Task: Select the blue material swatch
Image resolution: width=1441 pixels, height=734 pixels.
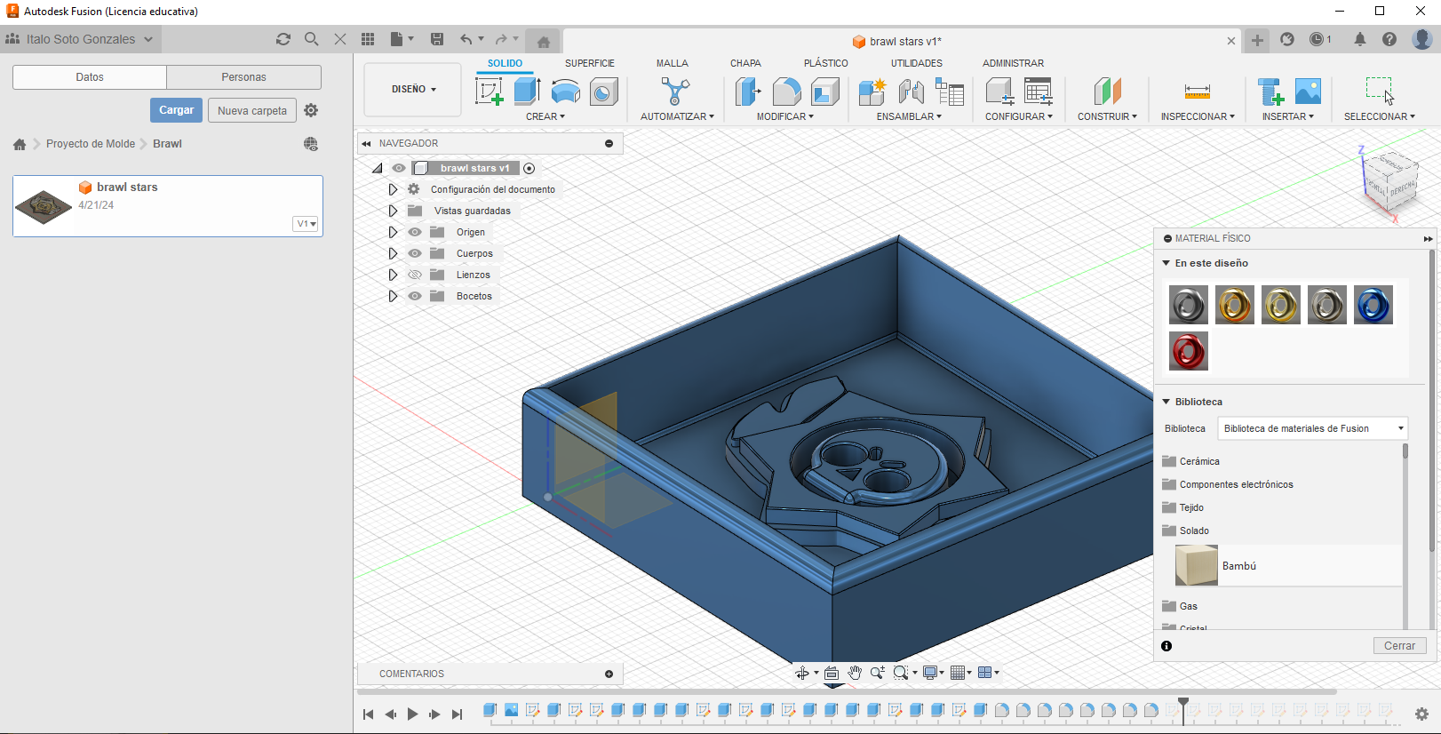Action: [1373, 305]
